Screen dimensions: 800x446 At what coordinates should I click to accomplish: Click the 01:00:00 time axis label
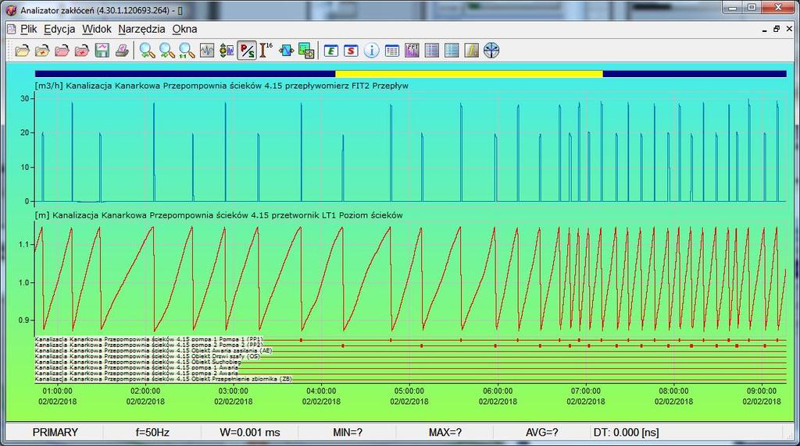pos(57,391)
